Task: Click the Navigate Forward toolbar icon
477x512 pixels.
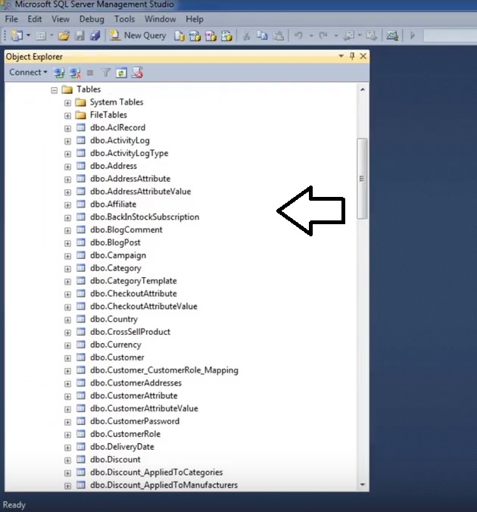Action: click(x=371, y=36)
